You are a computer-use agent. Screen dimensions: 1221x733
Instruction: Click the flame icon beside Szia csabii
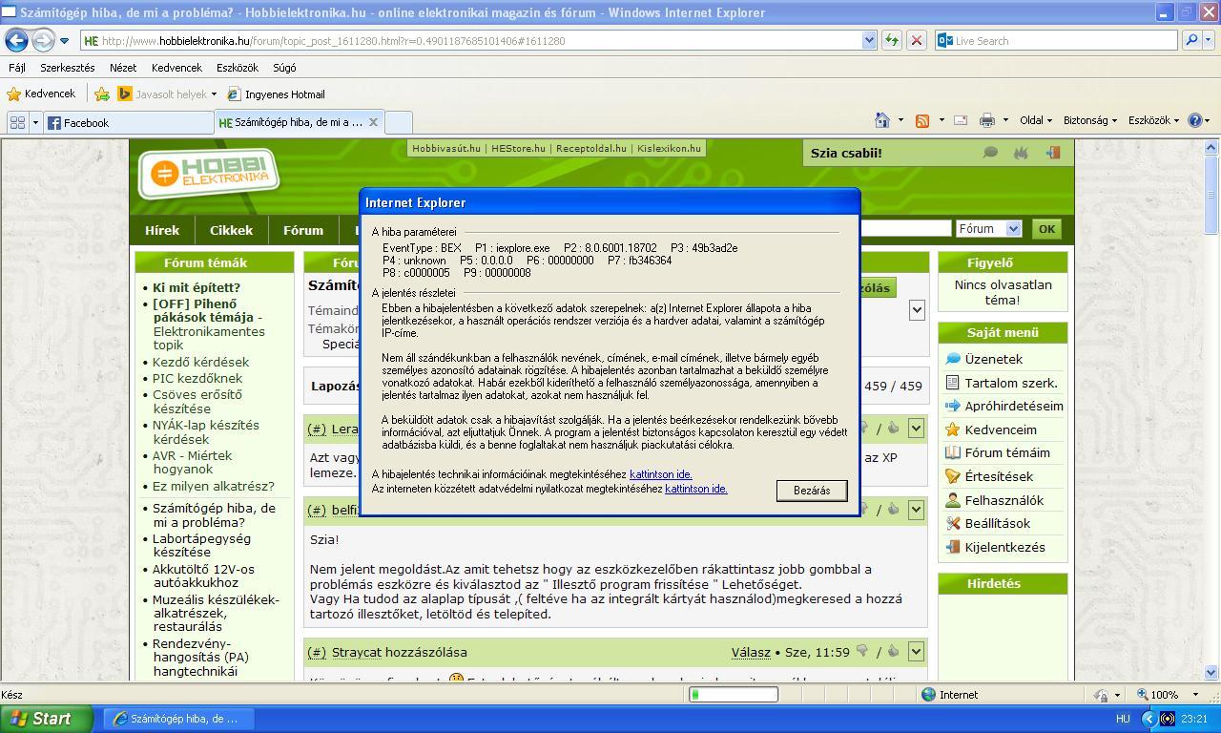(1021, 153)
